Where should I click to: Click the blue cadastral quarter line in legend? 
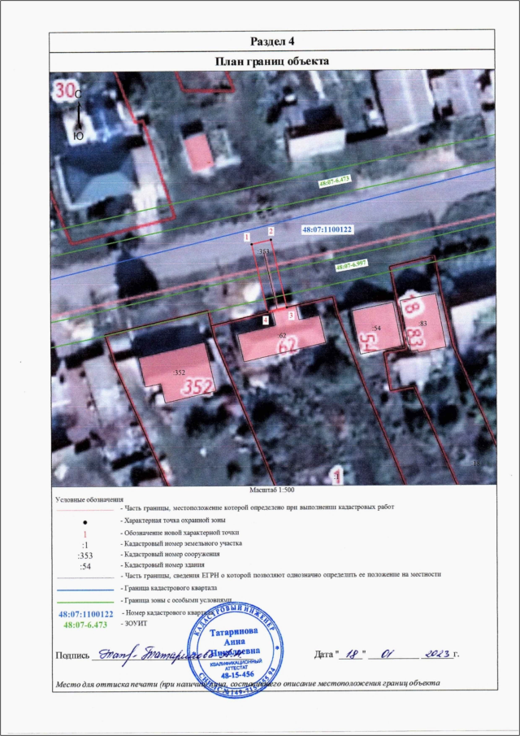(x=85, y=587)
